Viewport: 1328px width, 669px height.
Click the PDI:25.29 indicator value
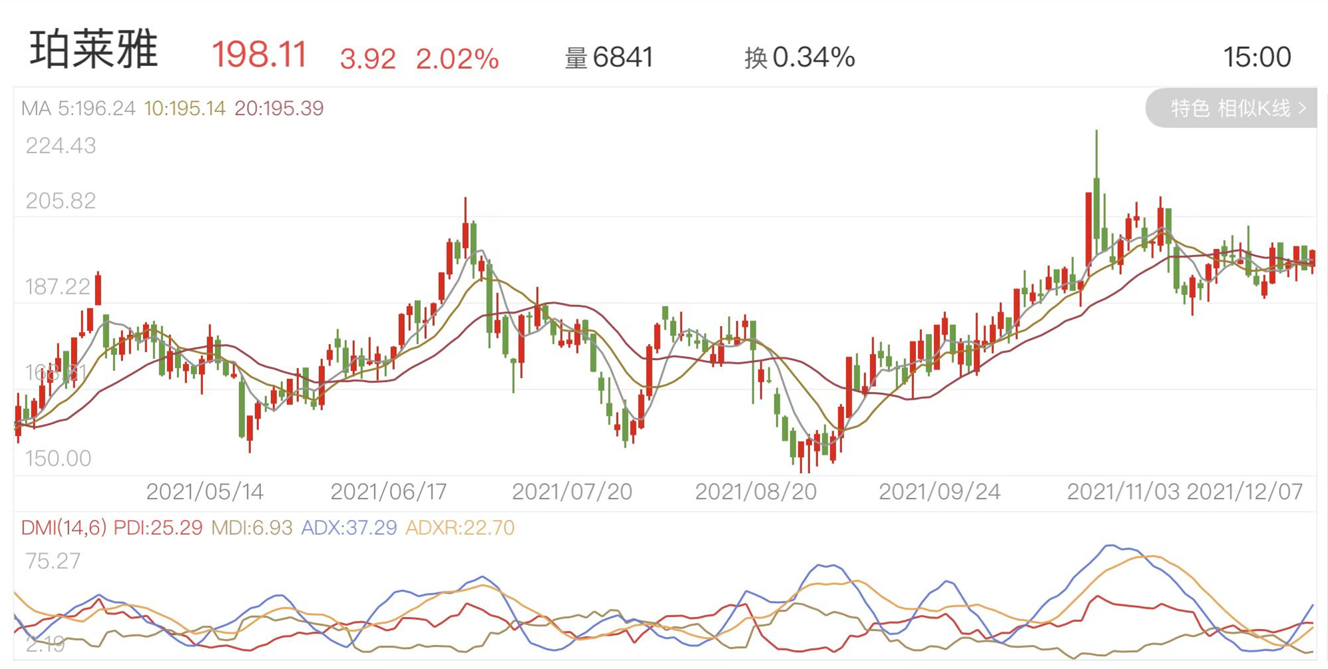(158, 528)
